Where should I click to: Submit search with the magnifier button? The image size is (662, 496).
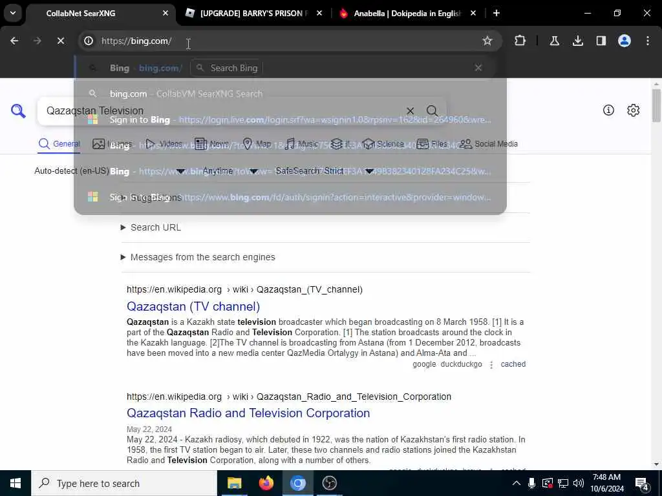click(x=432, y=111)
